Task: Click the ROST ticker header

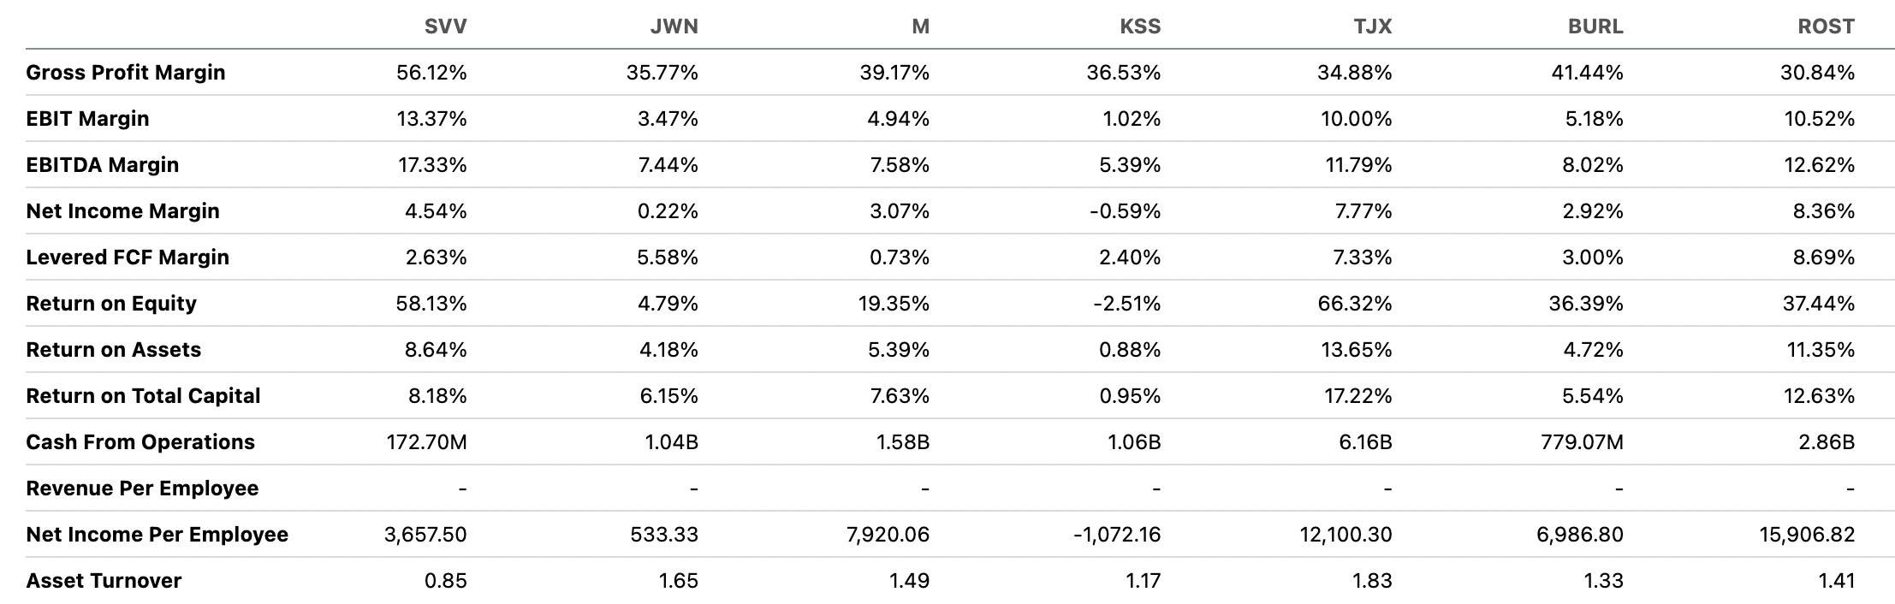Action: point(1826,27)
